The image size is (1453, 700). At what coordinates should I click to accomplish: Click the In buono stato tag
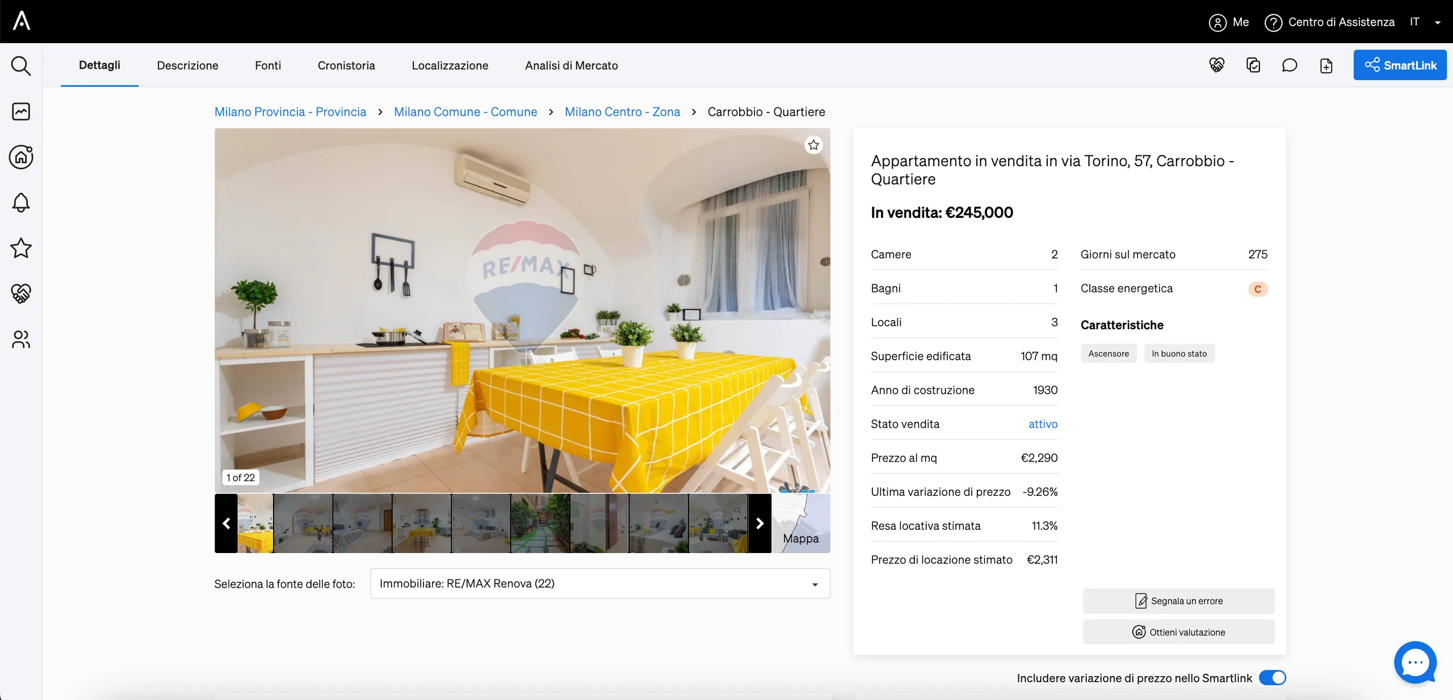pos(1179,353)
